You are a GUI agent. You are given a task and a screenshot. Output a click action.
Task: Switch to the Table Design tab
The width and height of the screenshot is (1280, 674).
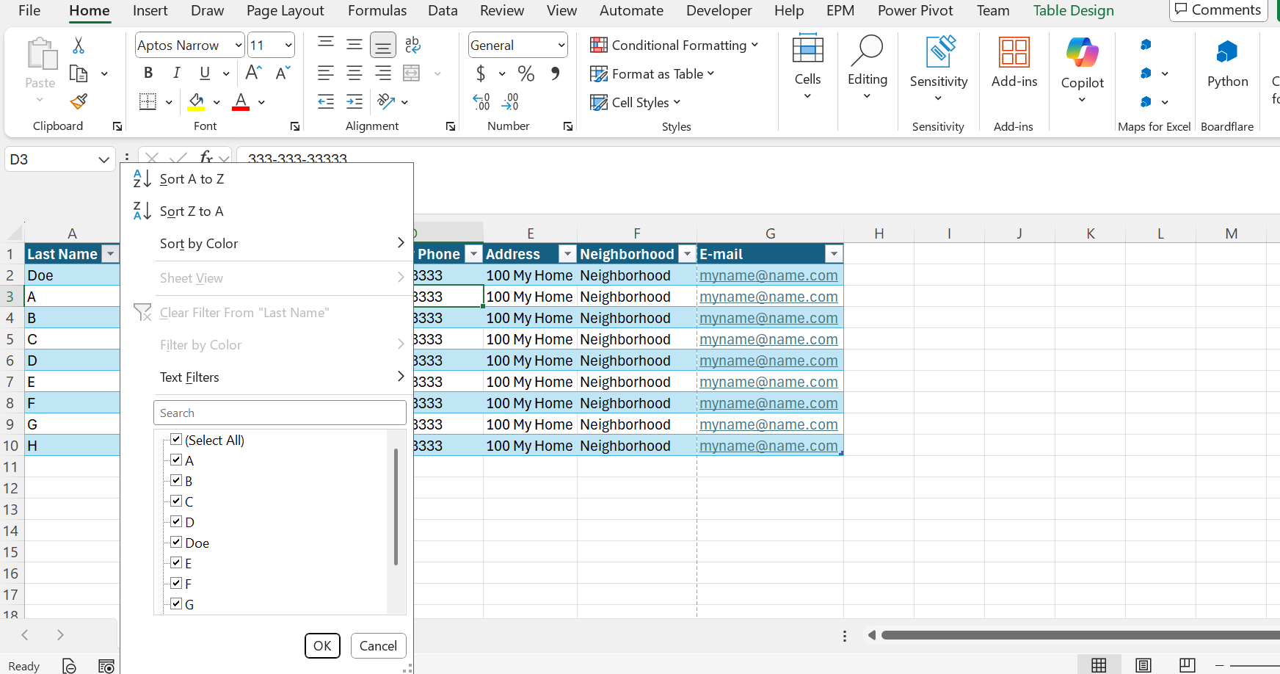pos(1074,10)
